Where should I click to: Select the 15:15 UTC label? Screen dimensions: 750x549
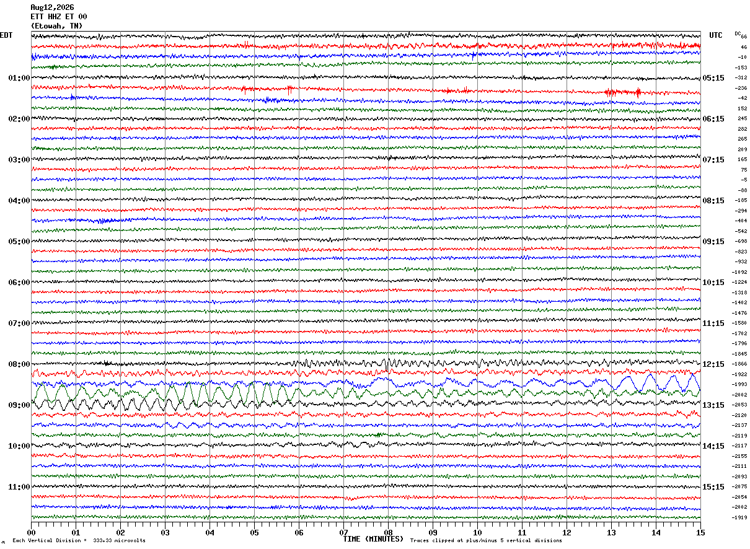click(713, 487)
